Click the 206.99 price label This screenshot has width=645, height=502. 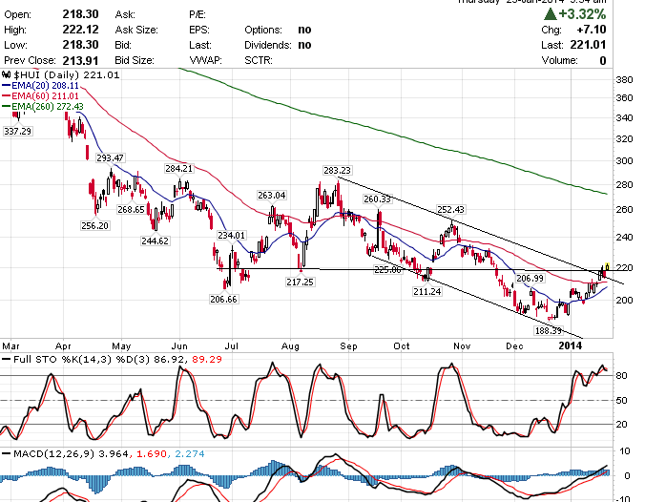coord(530,278)
